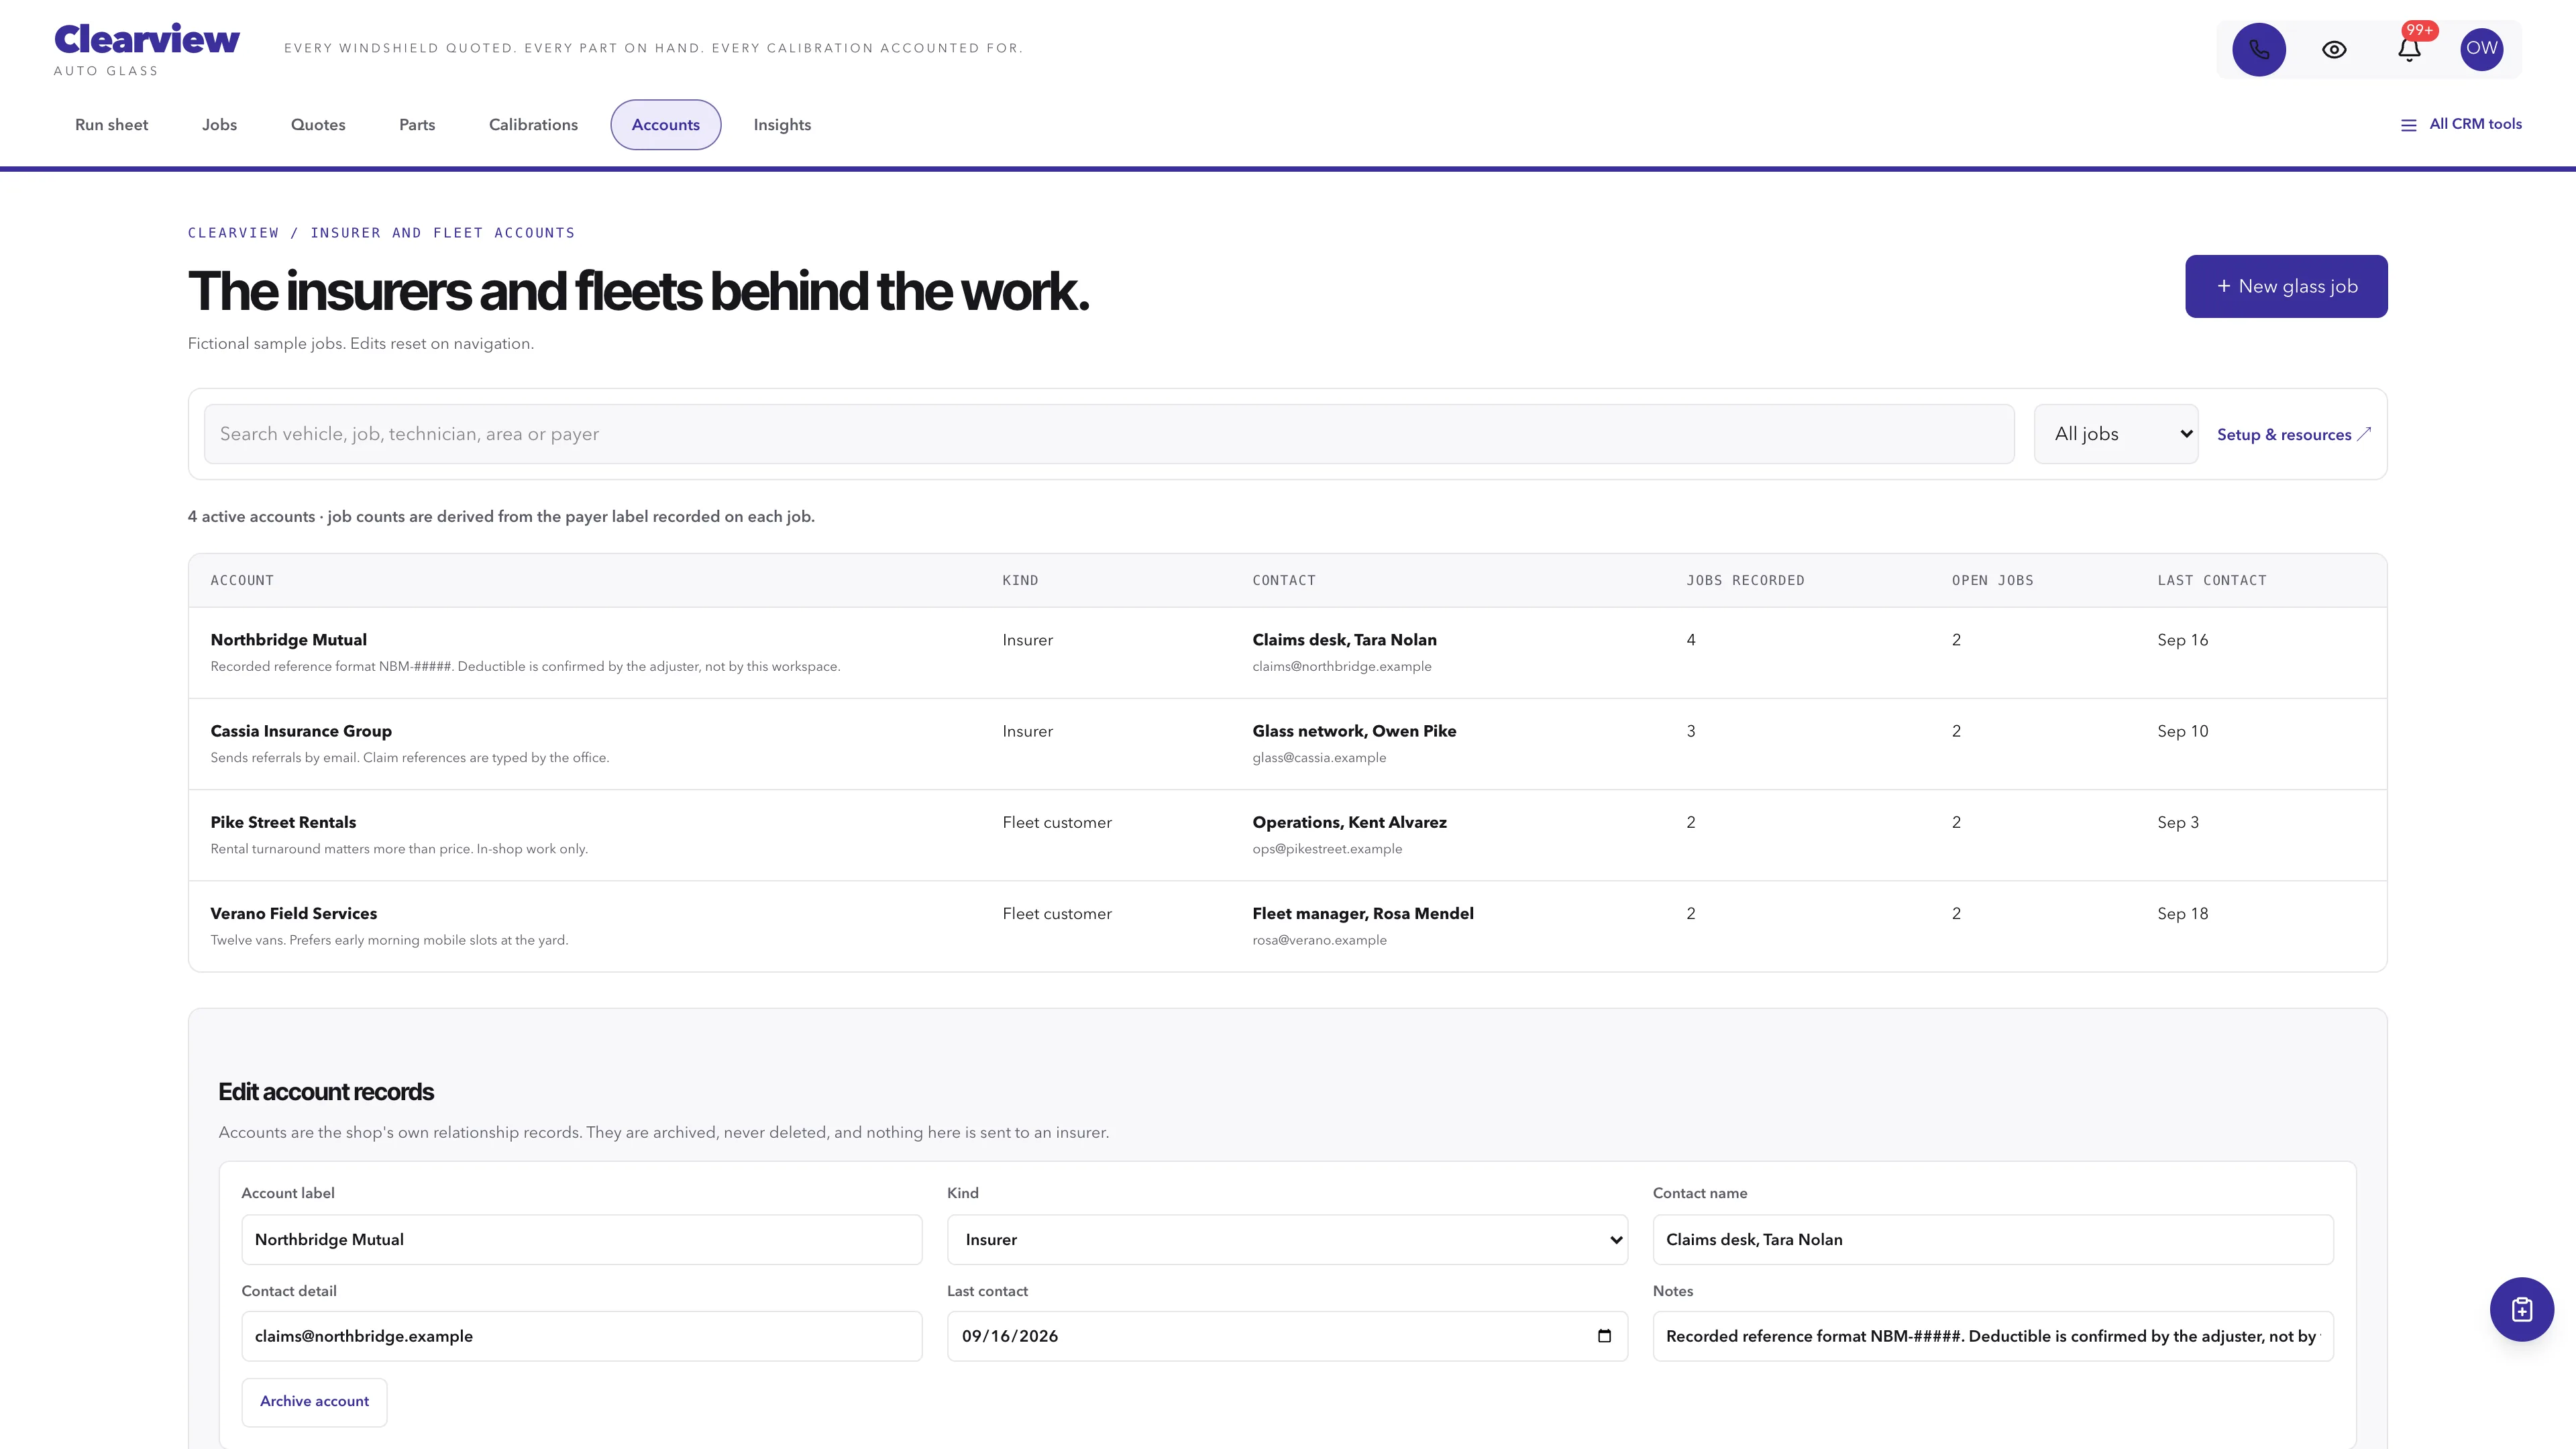Screen dimensions: 2576x1449
Task: Focus the vehicle and job search field
Action: (1108, 434)
